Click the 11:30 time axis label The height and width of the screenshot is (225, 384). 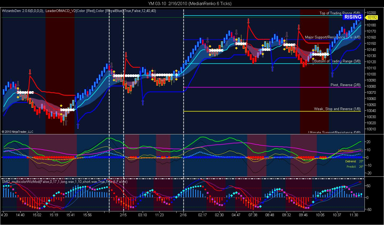[354, 215]
